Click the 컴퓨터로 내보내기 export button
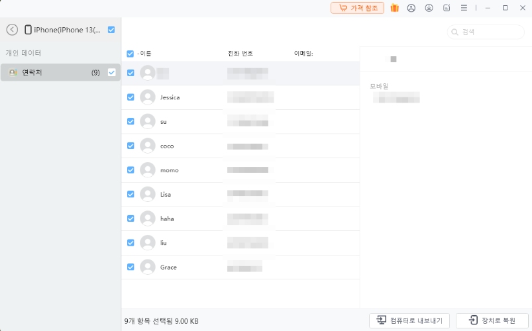This screenshot has width=532, height=331. point(409,320)
